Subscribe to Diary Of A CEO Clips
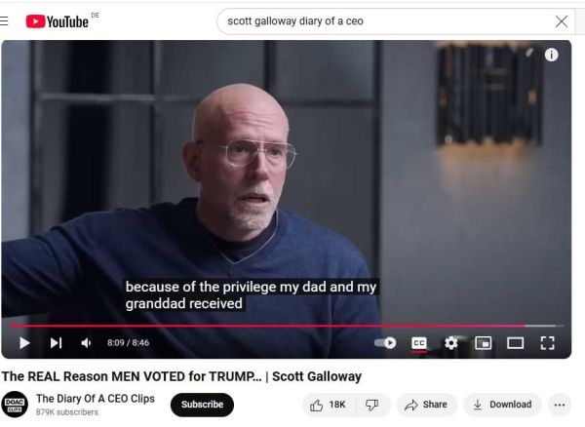The width and height of the screenshot is (585, 427). coord(202,405)
